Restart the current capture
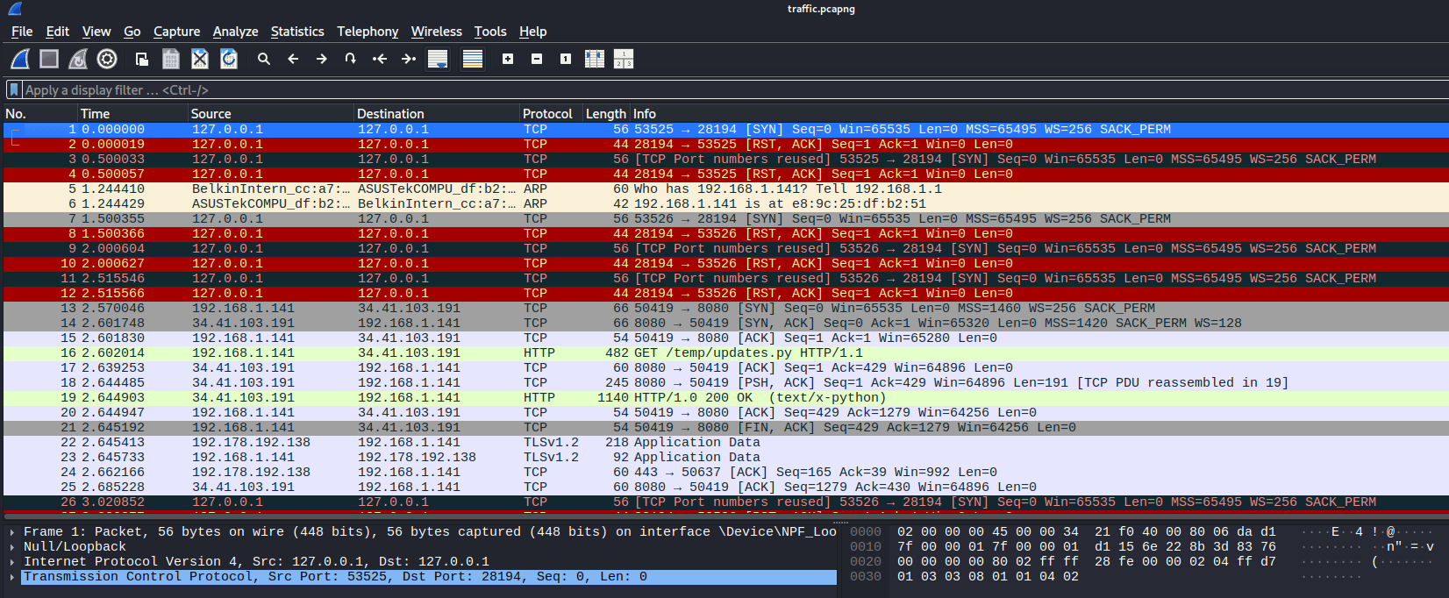This screenshot has height=598, width=1449. point(78,59)
